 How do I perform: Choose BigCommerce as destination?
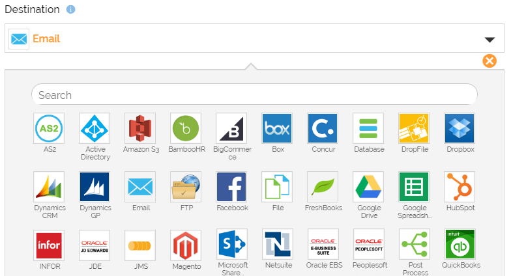pyautogui.click(x=231, y=128)
